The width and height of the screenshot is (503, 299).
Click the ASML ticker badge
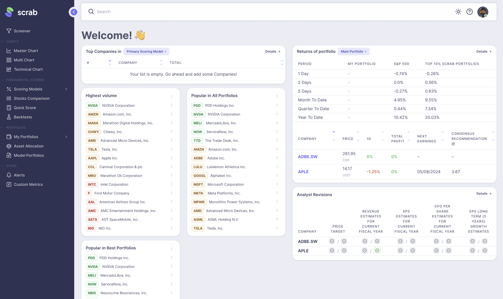[x=199, y=219]
